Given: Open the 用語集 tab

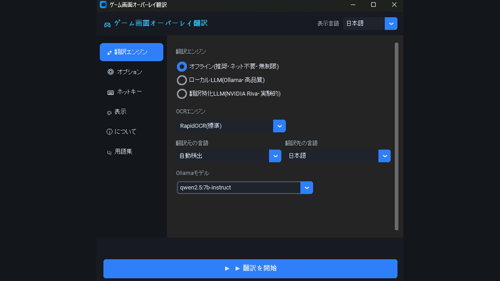Looking at the screenshot, I should tap(132, 152).
